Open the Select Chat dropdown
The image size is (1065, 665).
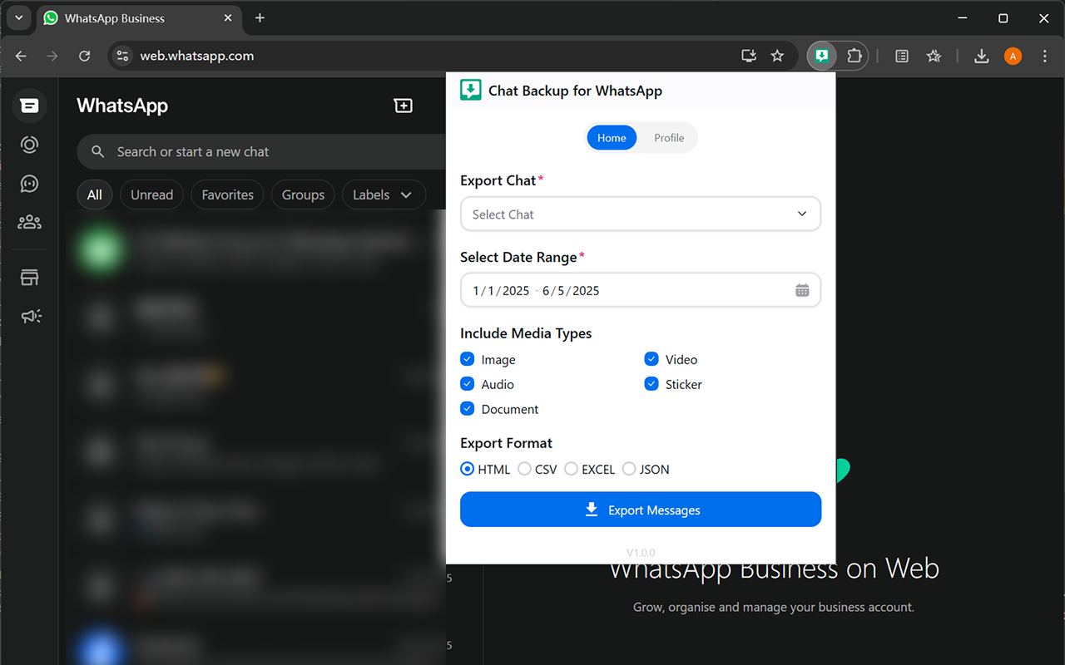pos(641,214)
